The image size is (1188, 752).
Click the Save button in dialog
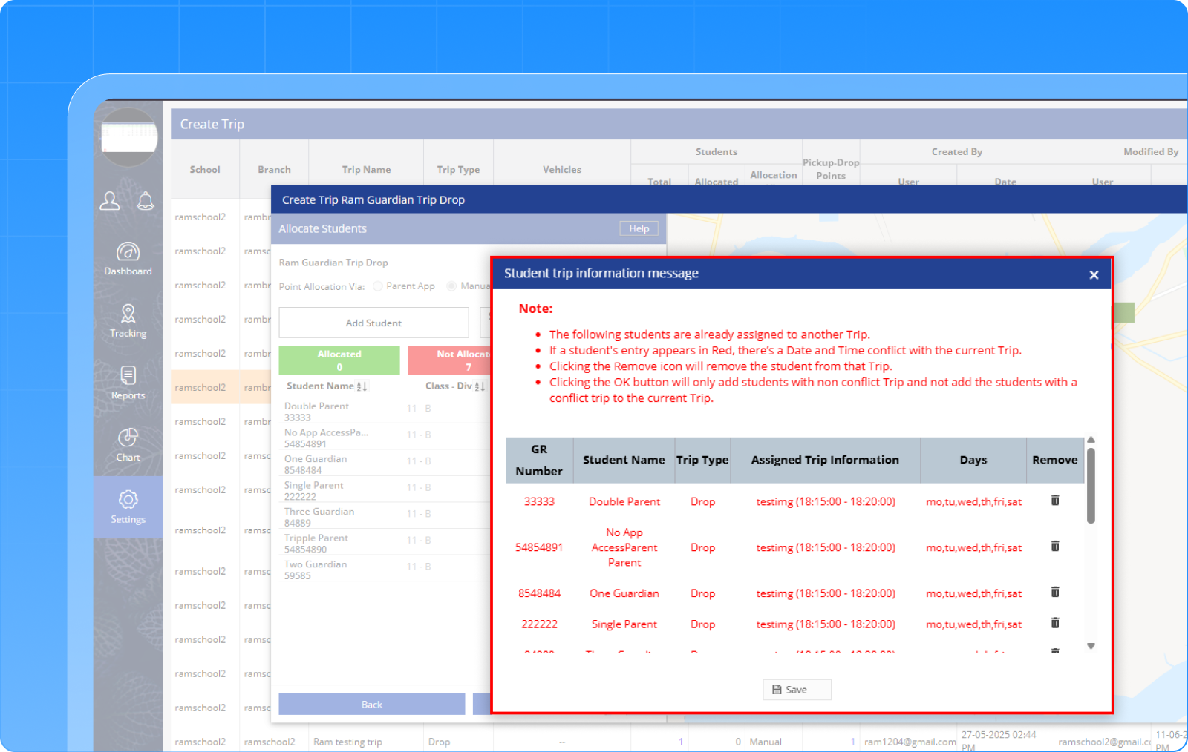coord(796,690)
